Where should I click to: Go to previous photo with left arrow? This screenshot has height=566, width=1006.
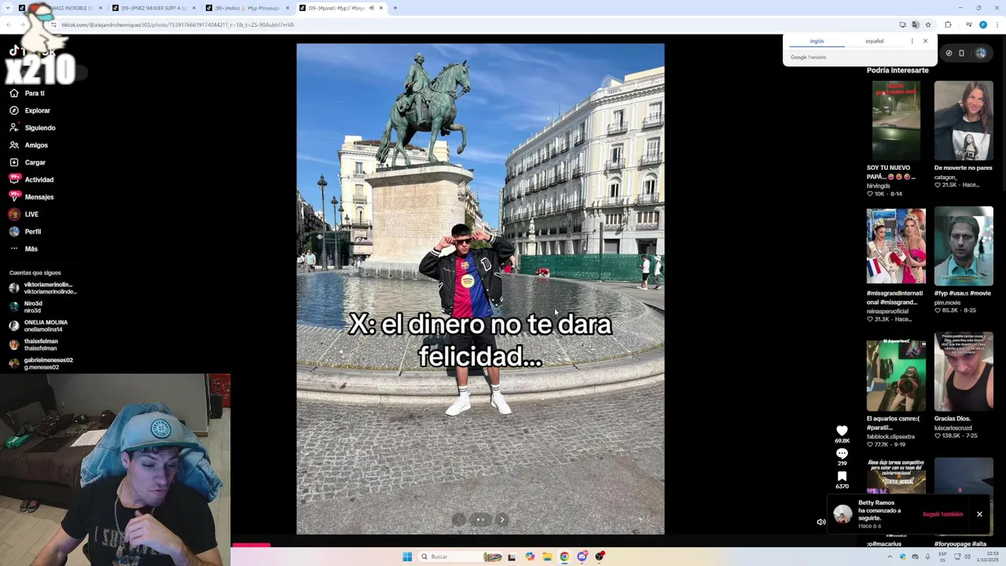click(459, 520)
